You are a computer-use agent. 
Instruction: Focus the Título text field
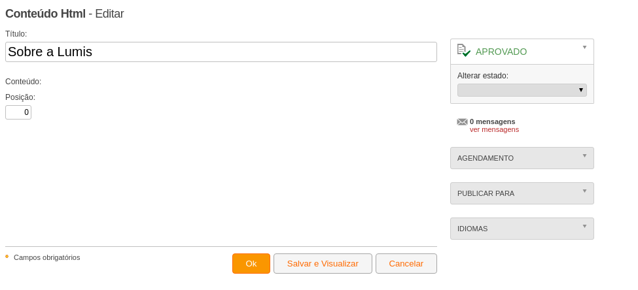coord(221,52)
